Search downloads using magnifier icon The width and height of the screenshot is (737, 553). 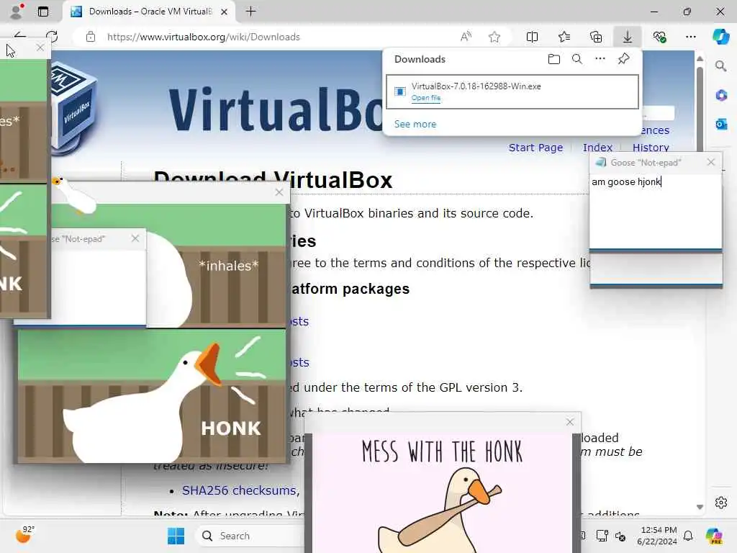(x=577, y=59)
